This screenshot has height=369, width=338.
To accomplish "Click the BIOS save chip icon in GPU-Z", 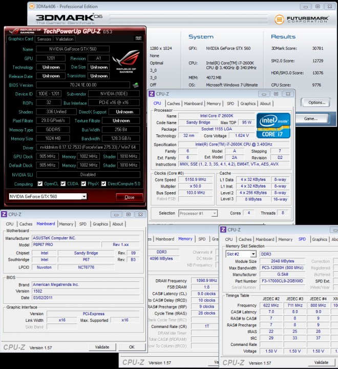I will 136,85.
